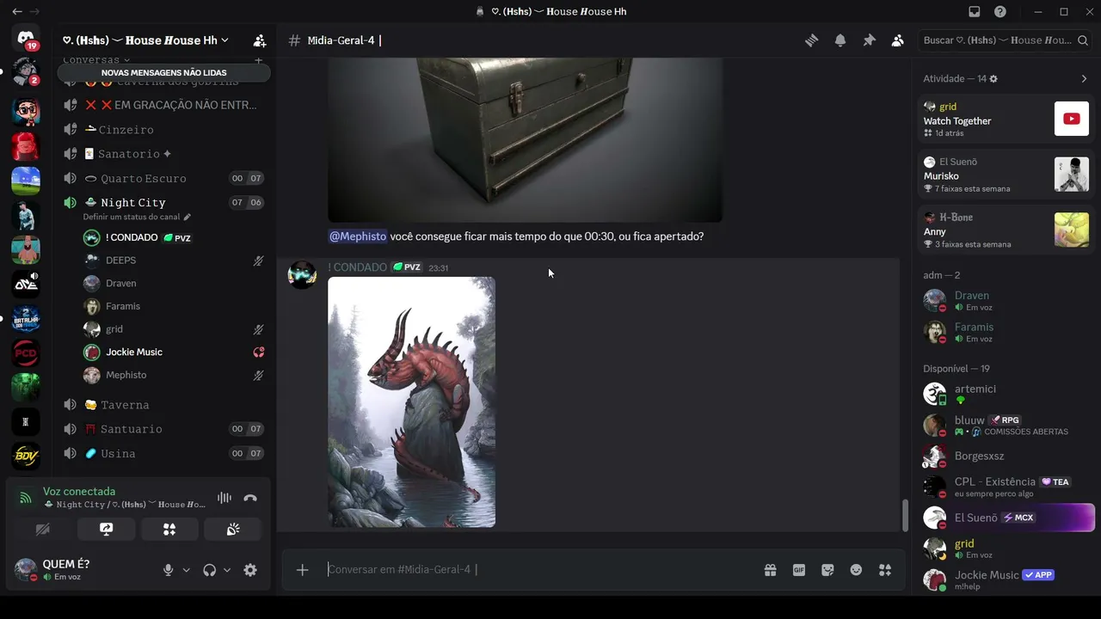Click the plus attachment button in message bar

(x=302, y=570)
